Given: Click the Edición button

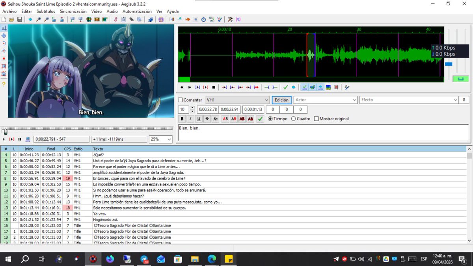Looking at the screenshot, I should [281, 100].
